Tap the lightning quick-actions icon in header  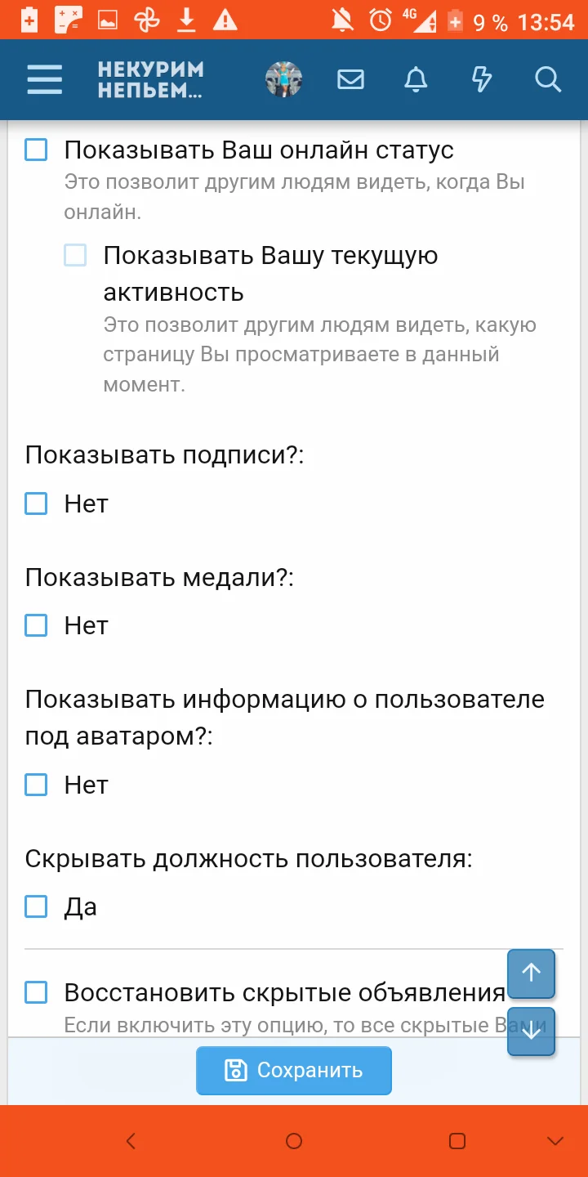[x=482, y=79]
